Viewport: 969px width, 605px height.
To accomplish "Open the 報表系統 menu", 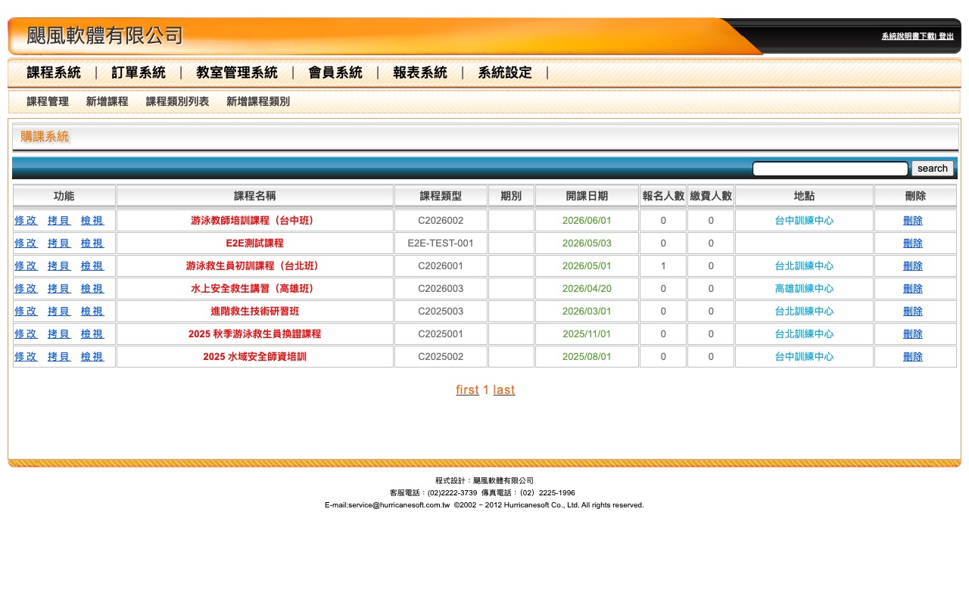I will click(x=420, y=73).
